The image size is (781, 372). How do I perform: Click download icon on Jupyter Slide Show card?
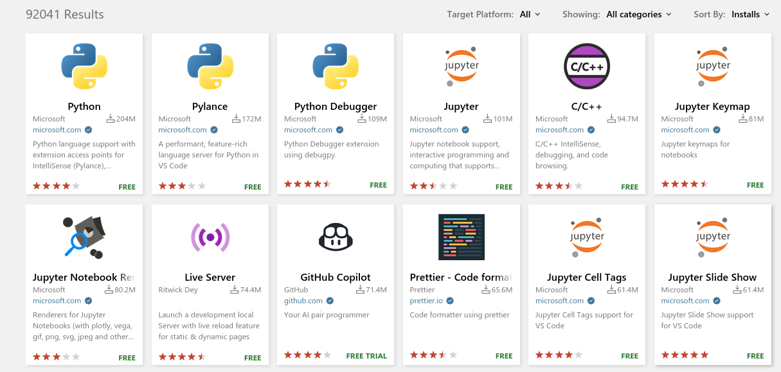click(x=737, y=290)
